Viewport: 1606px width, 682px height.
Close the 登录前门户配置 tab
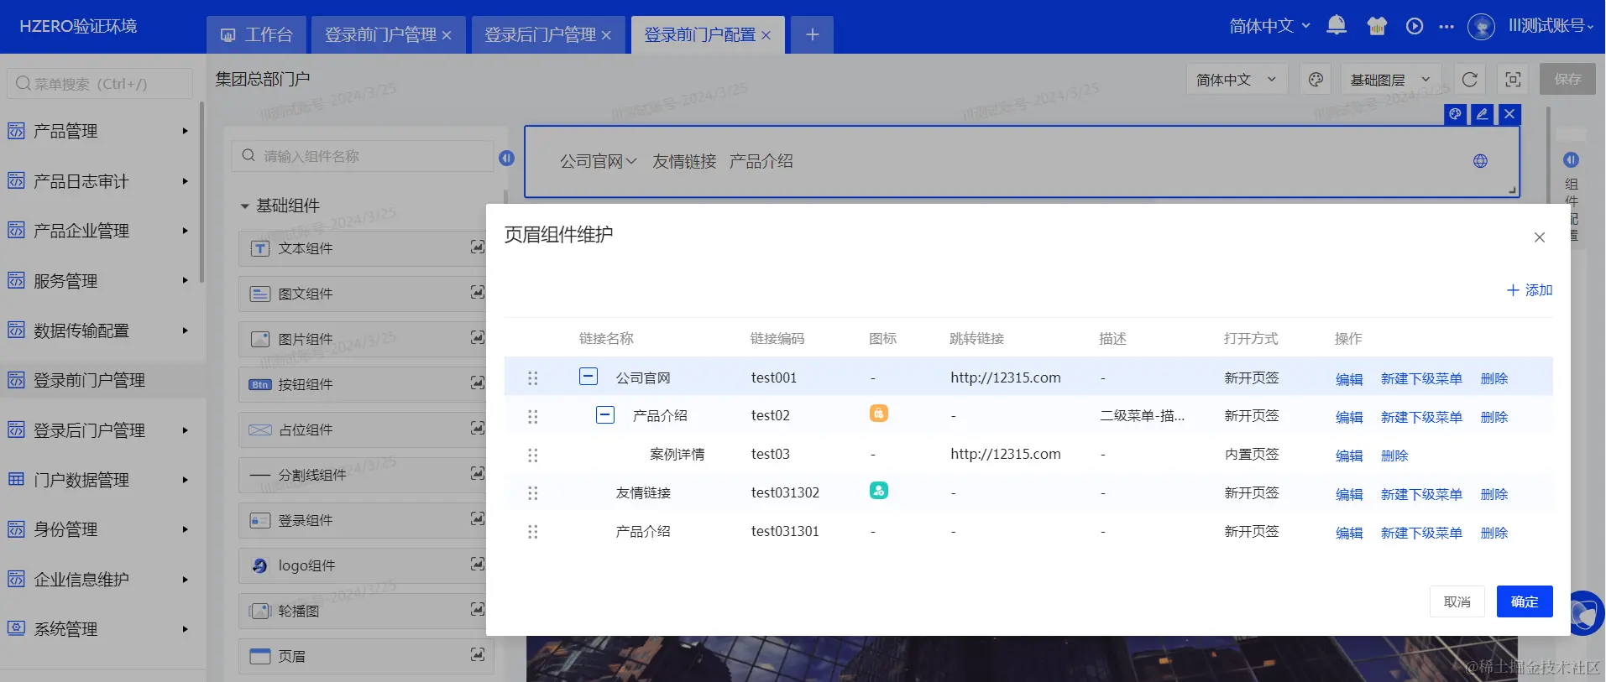(x=766, y=35)
